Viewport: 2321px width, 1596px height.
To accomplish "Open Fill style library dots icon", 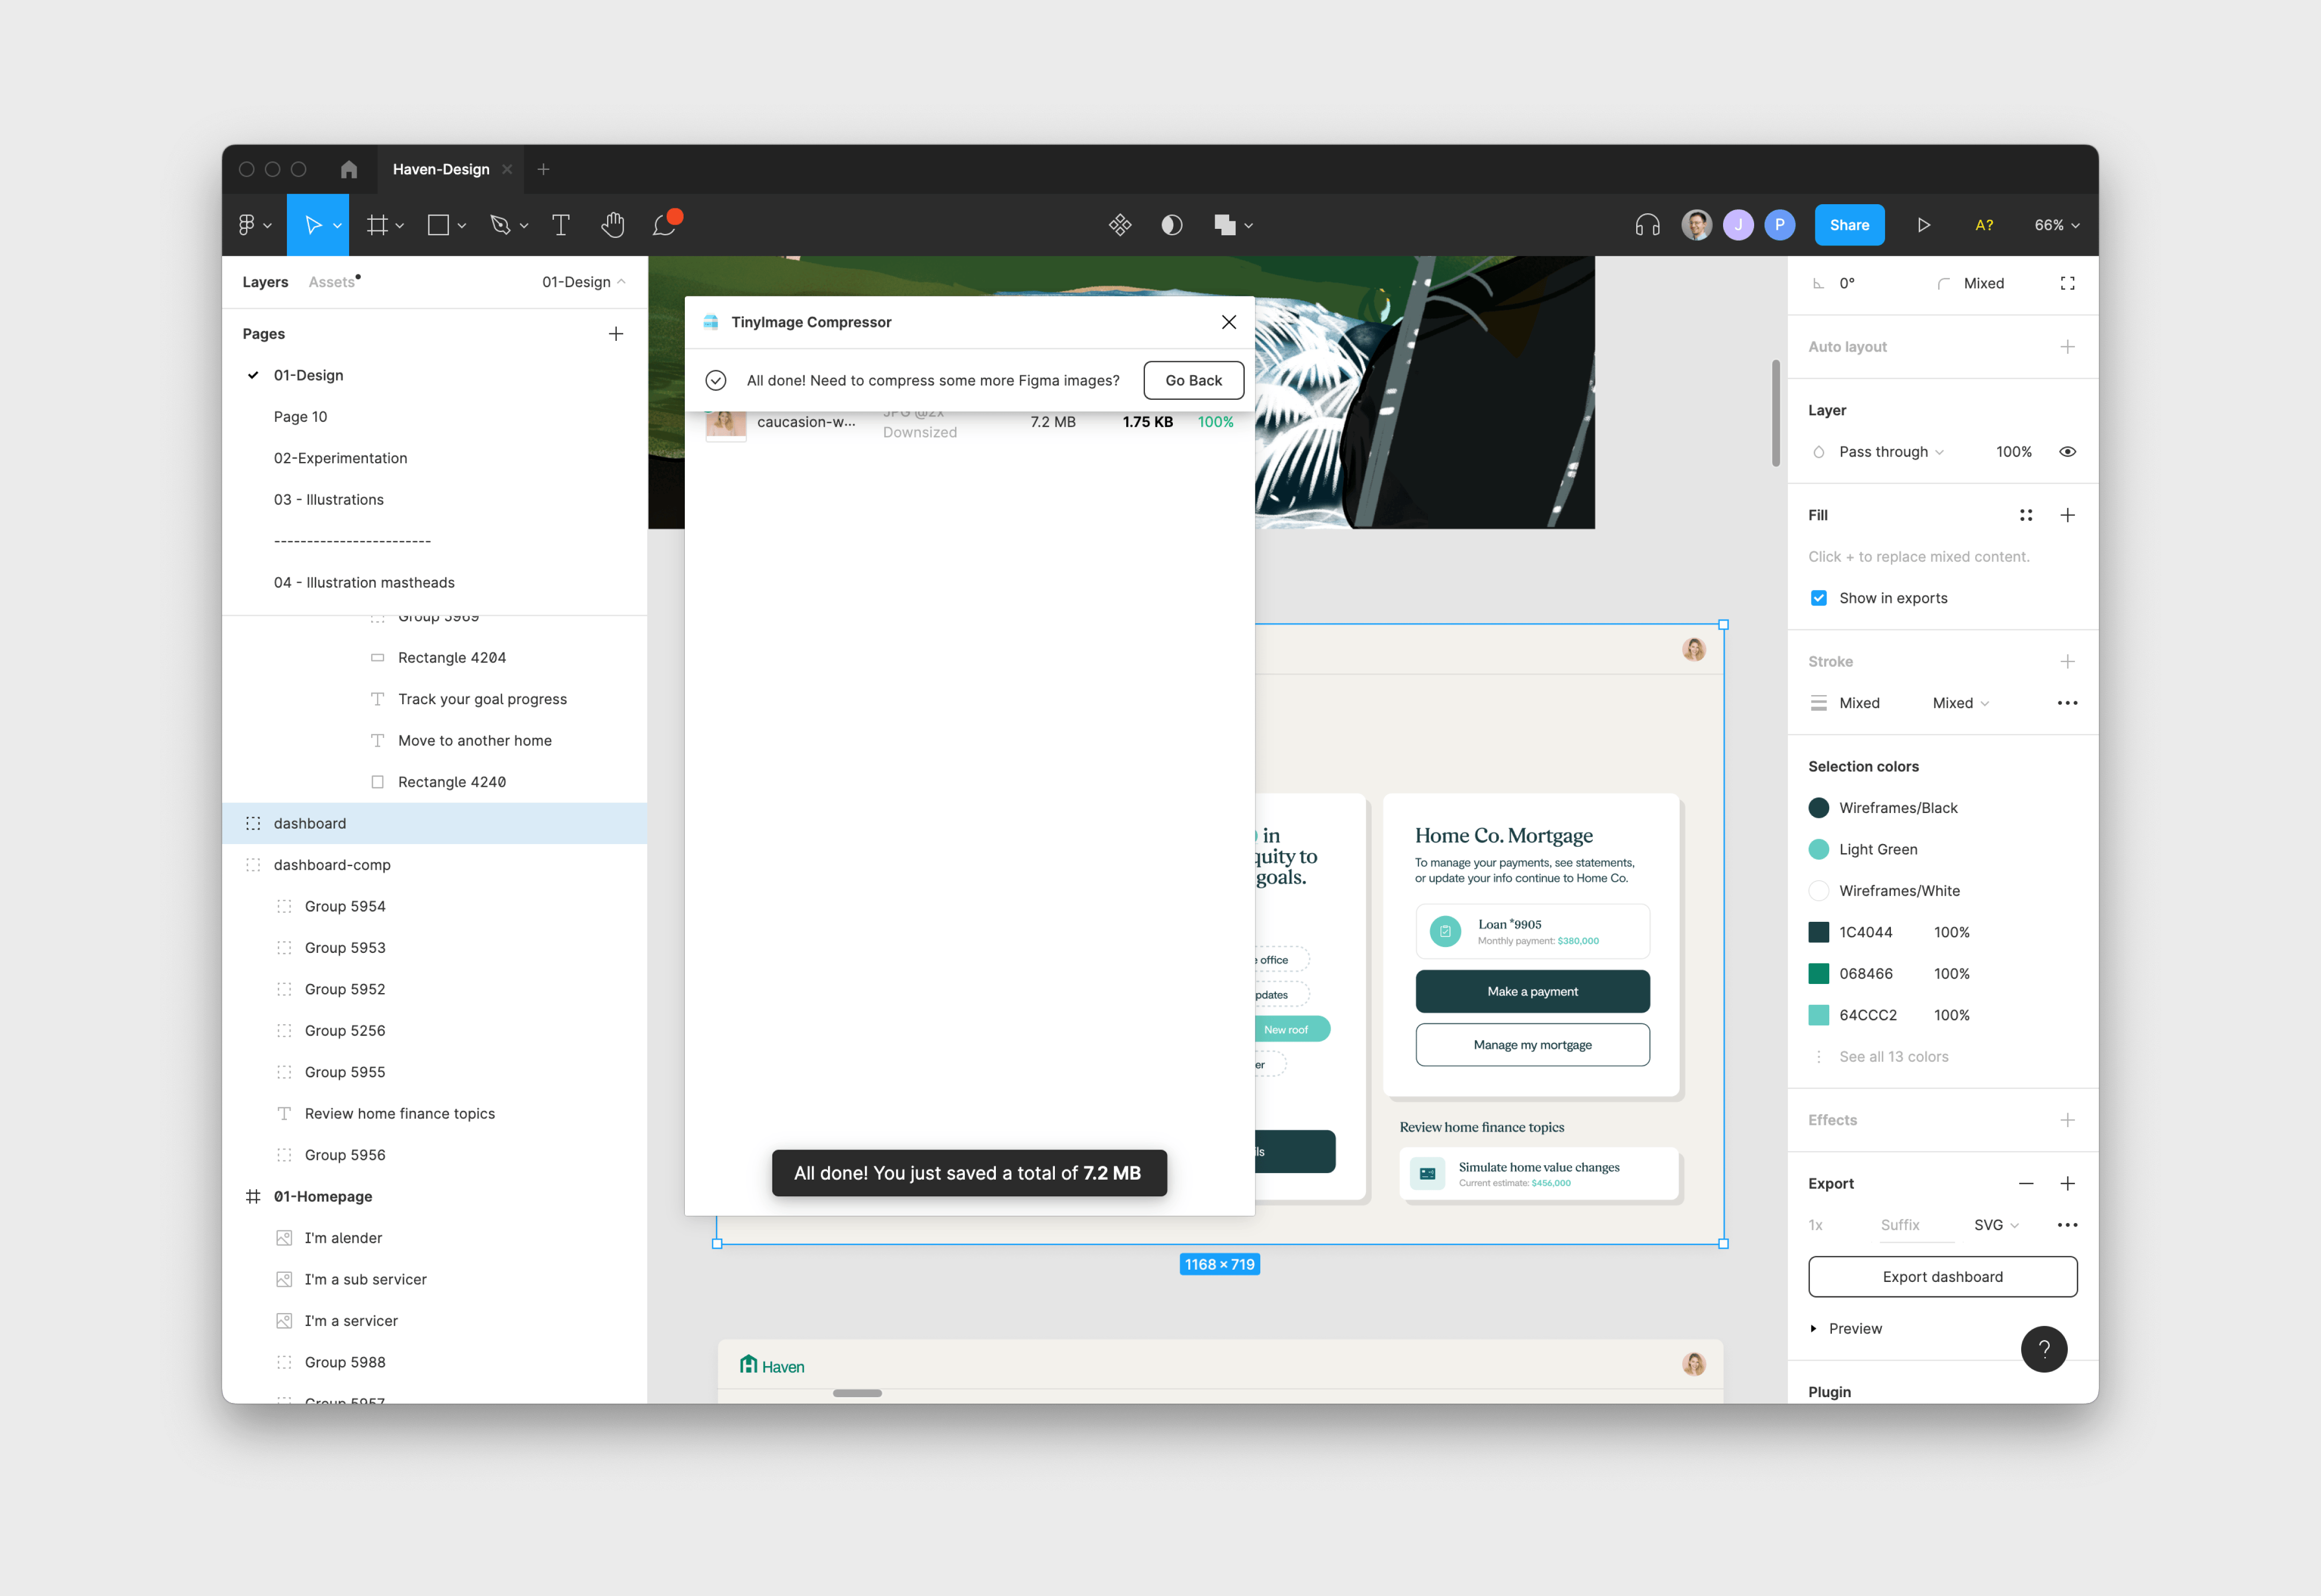I will pos(2025,515).
